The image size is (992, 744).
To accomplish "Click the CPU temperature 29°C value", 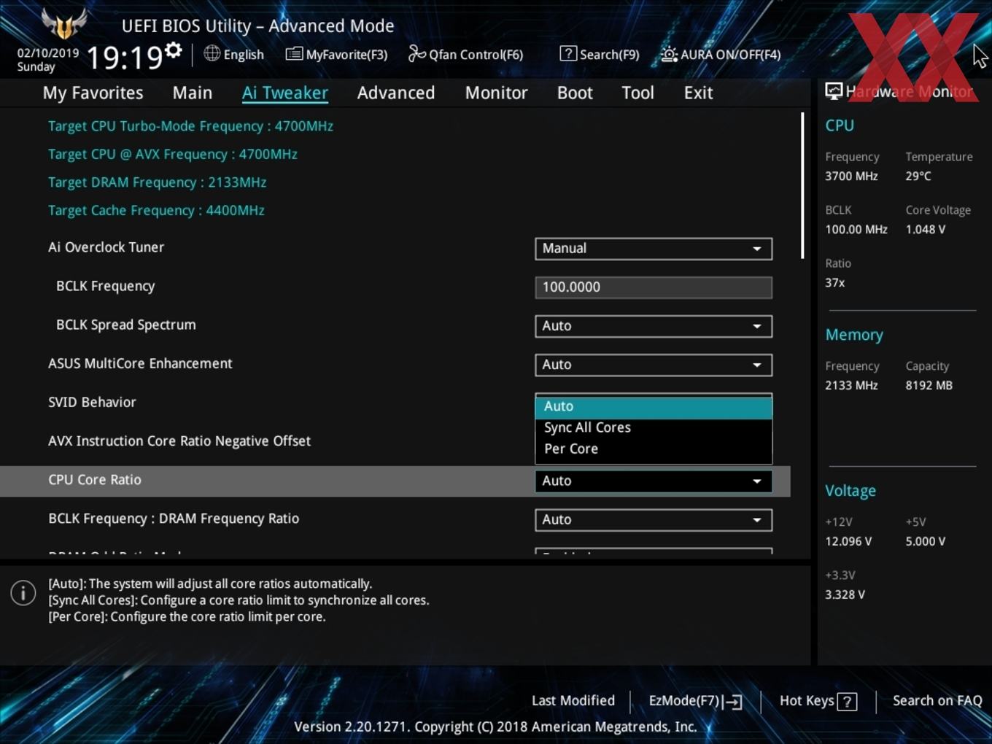I will 918,176.
